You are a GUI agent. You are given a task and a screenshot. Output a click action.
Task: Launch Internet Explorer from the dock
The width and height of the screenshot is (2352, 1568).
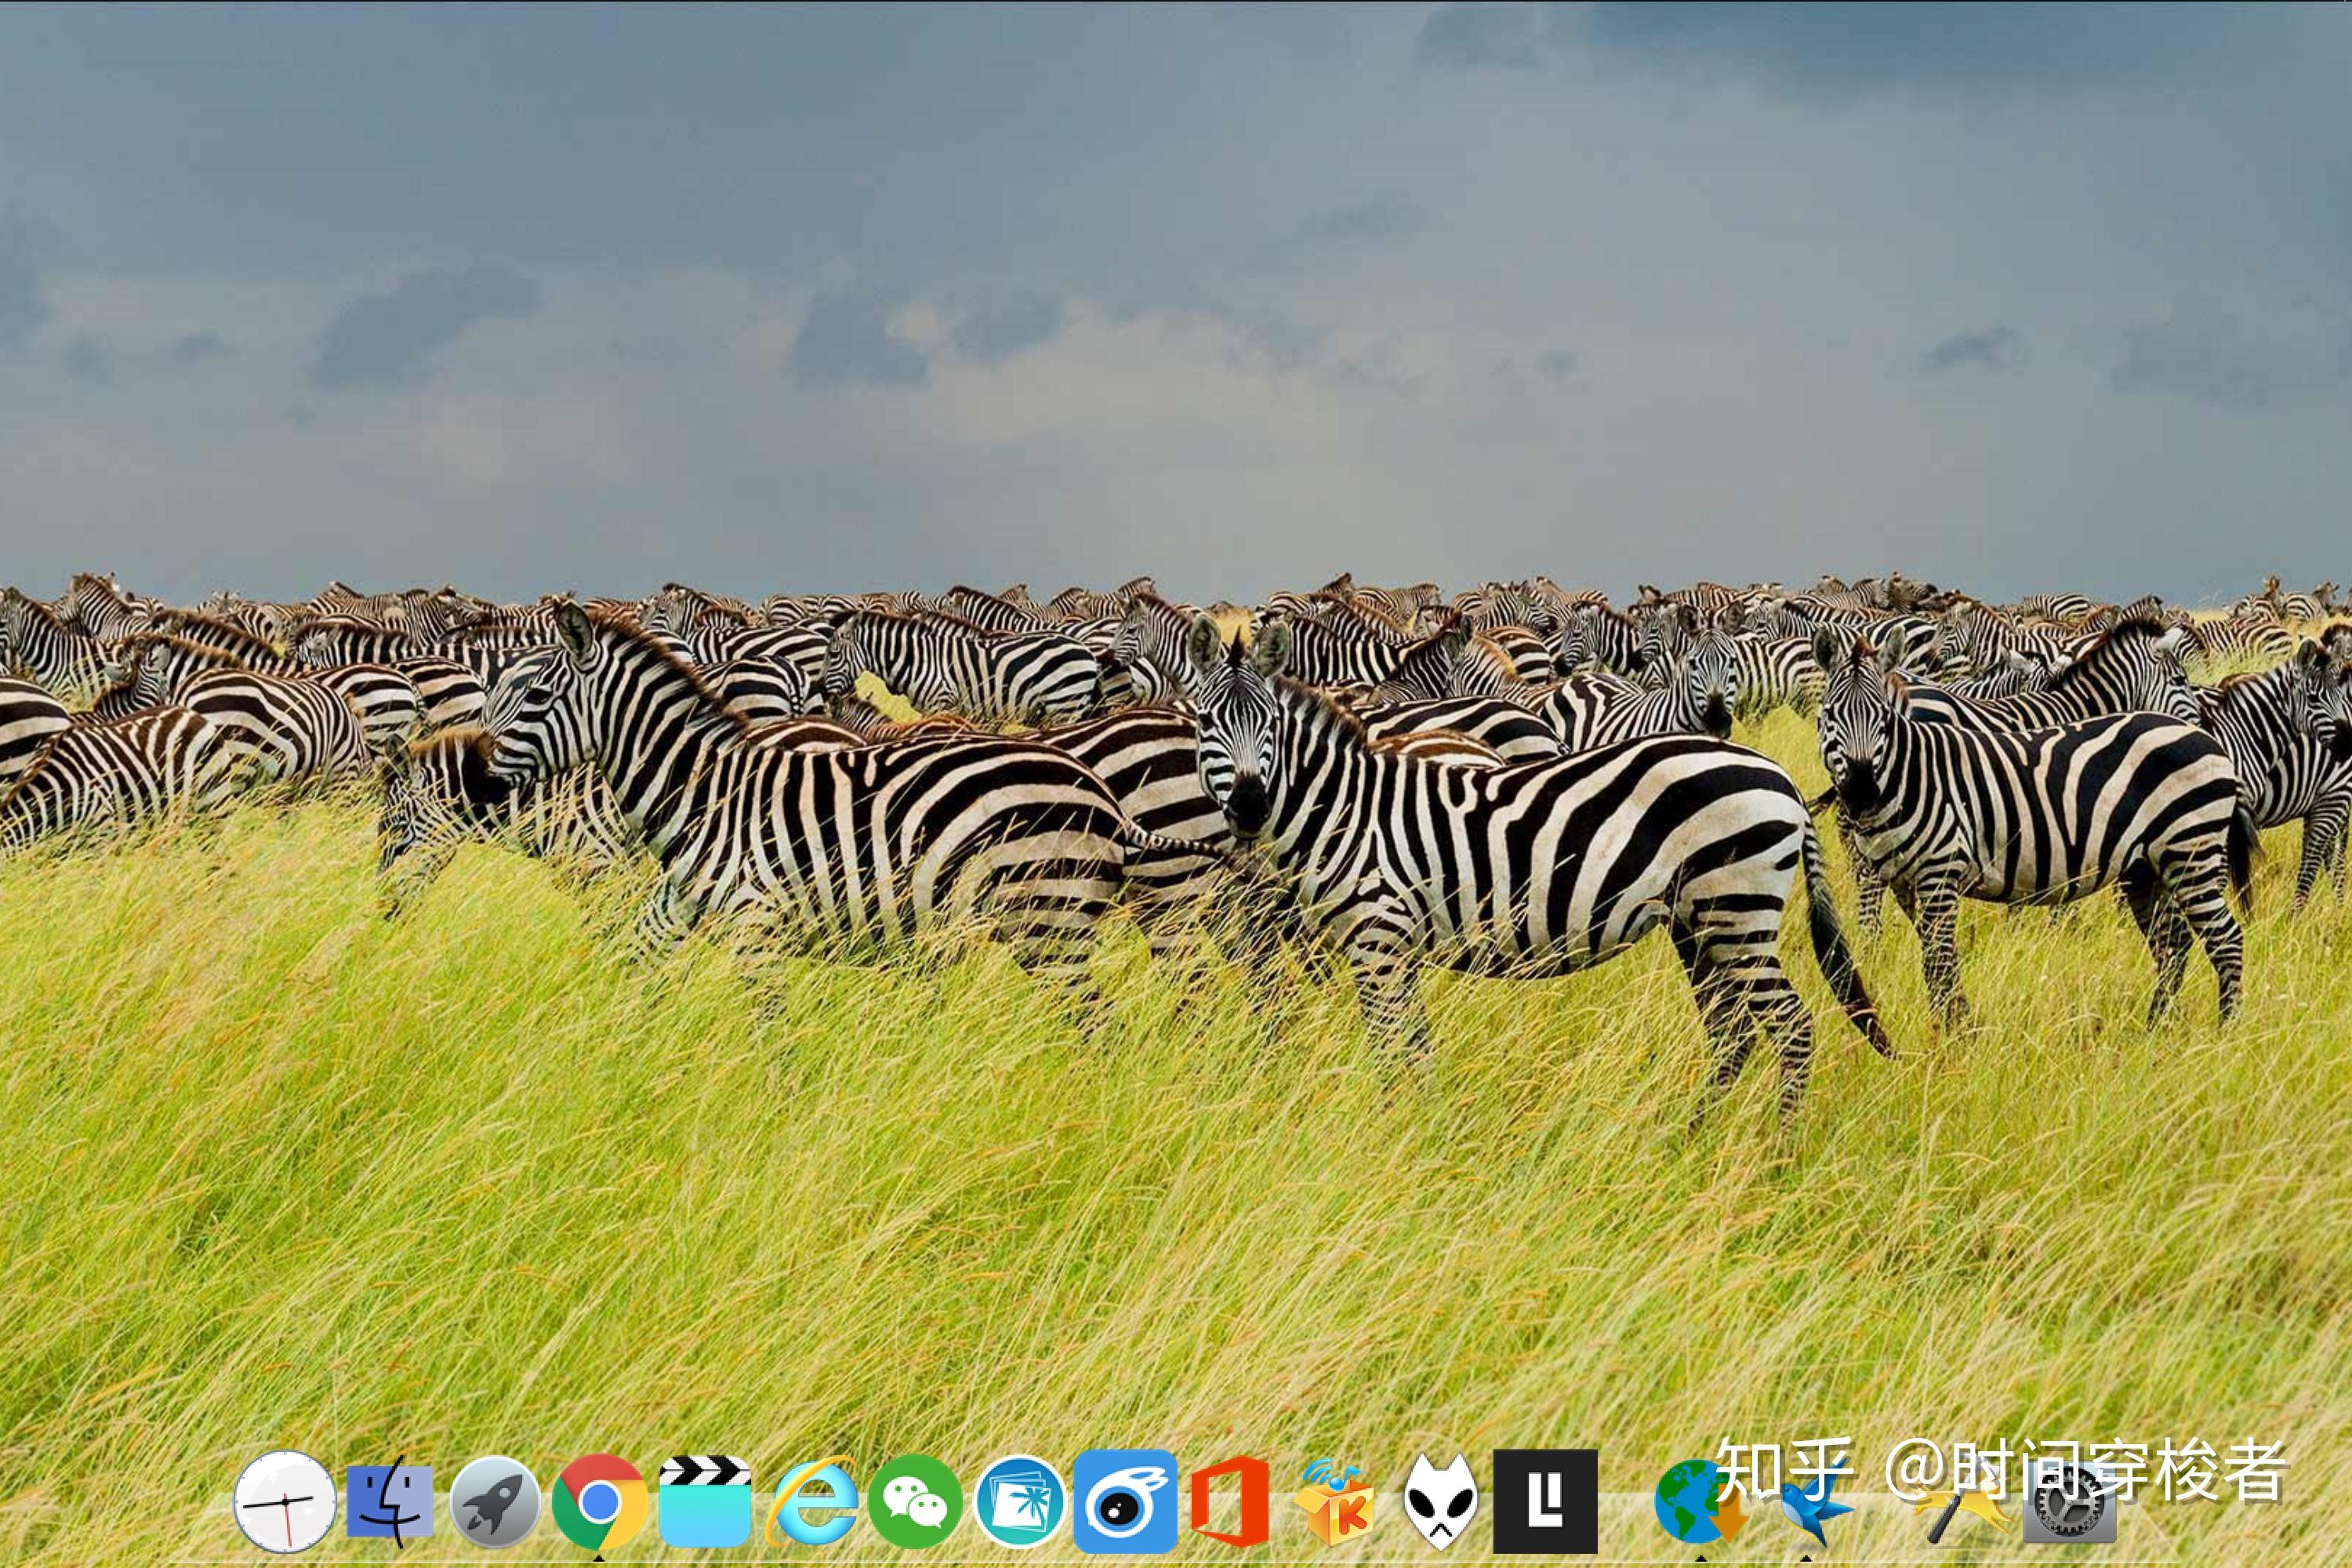point(812,1501)
